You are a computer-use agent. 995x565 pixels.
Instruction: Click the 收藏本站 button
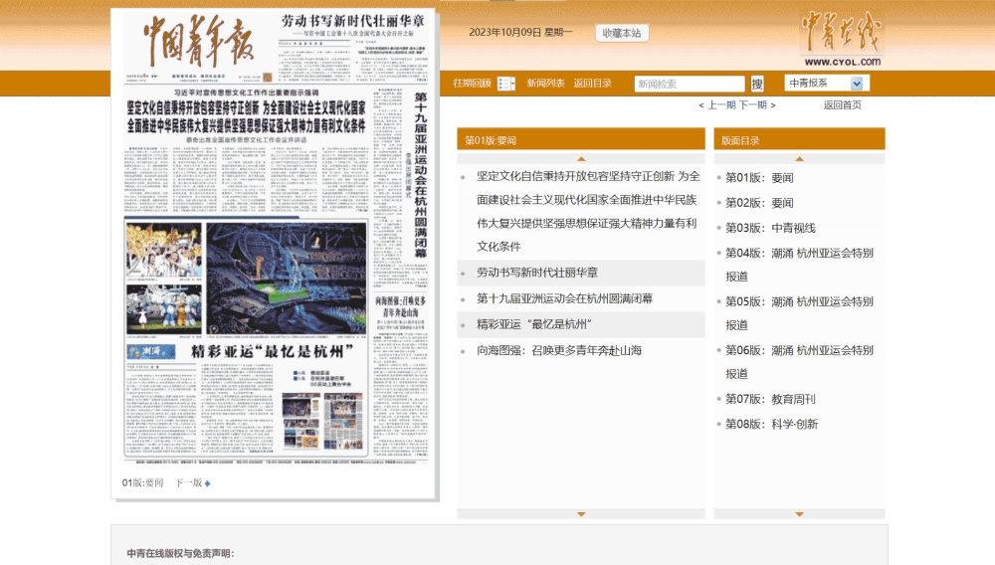[x=622, y=33]
